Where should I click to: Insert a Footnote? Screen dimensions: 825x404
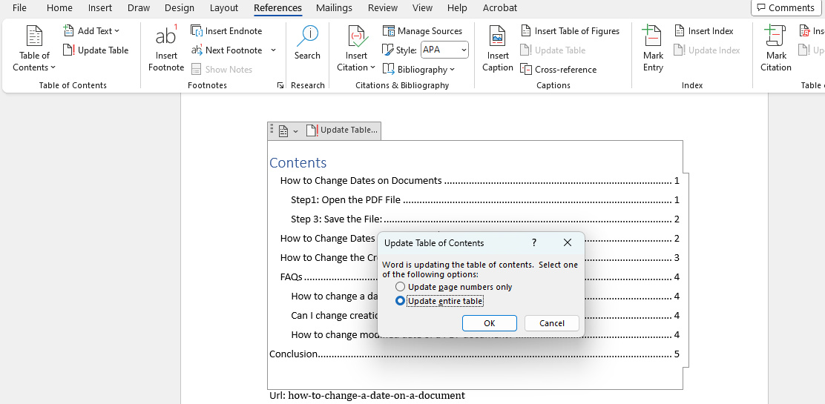[x=166, y=48]
